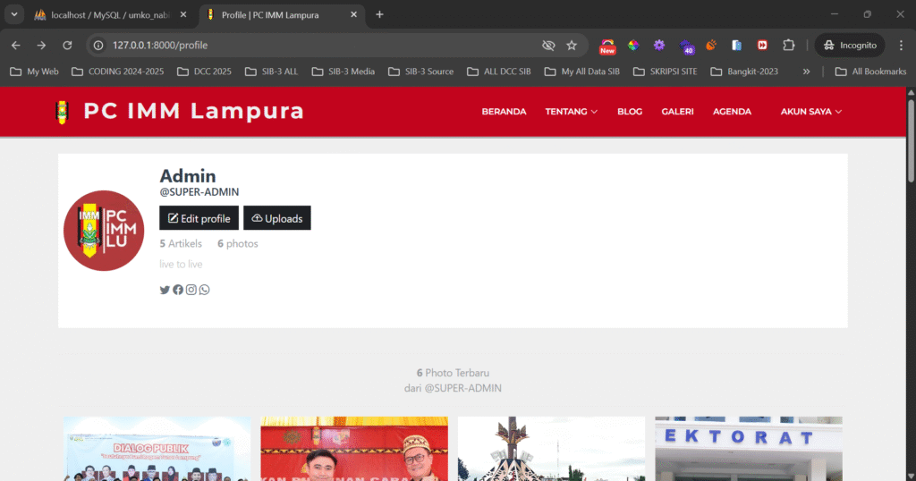Open All Bookmarks folder
916x481 pixels.
point(870,72)
